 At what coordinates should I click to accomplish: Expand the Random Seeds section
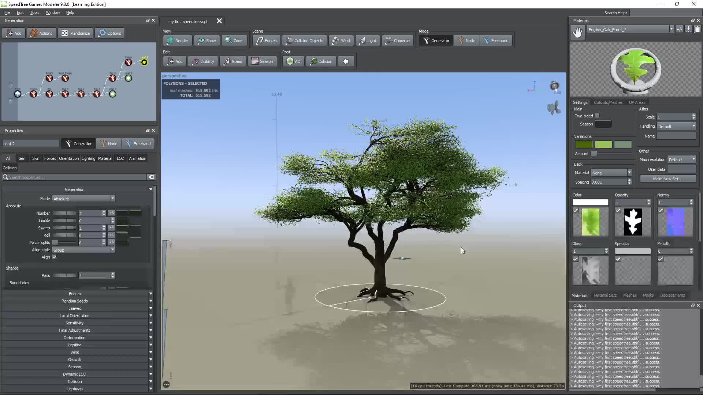[x=75, y=301]
